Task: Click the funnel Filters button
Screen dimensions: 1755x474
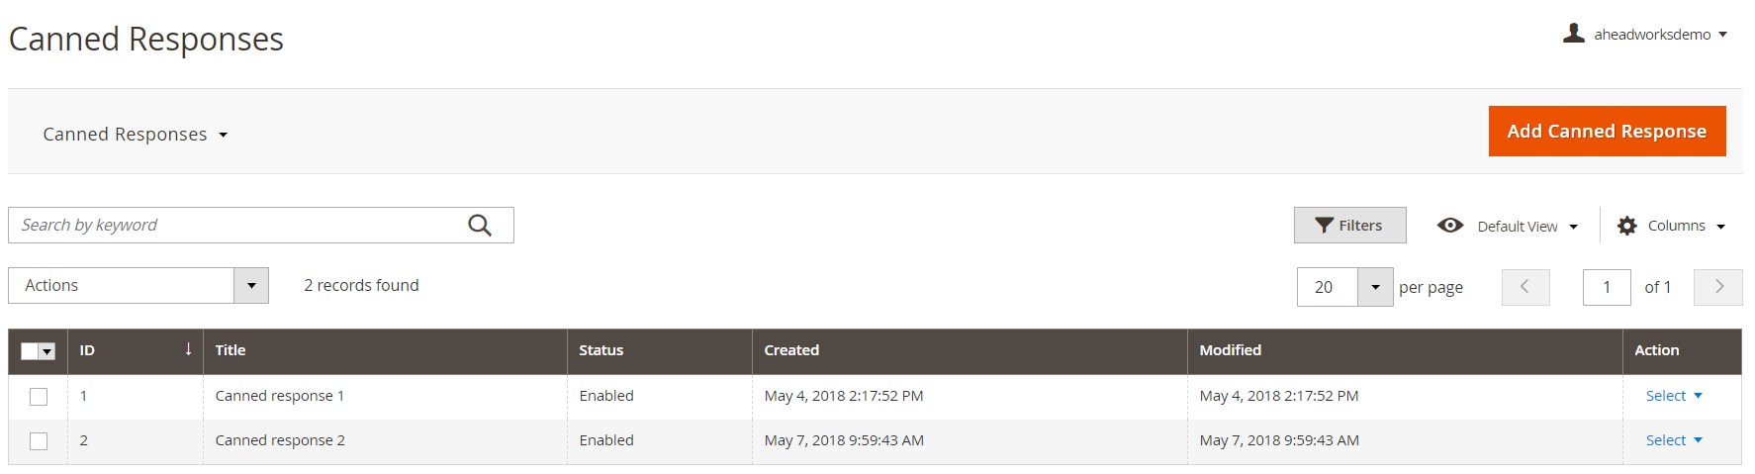Action: click(x=1349, y=226)
